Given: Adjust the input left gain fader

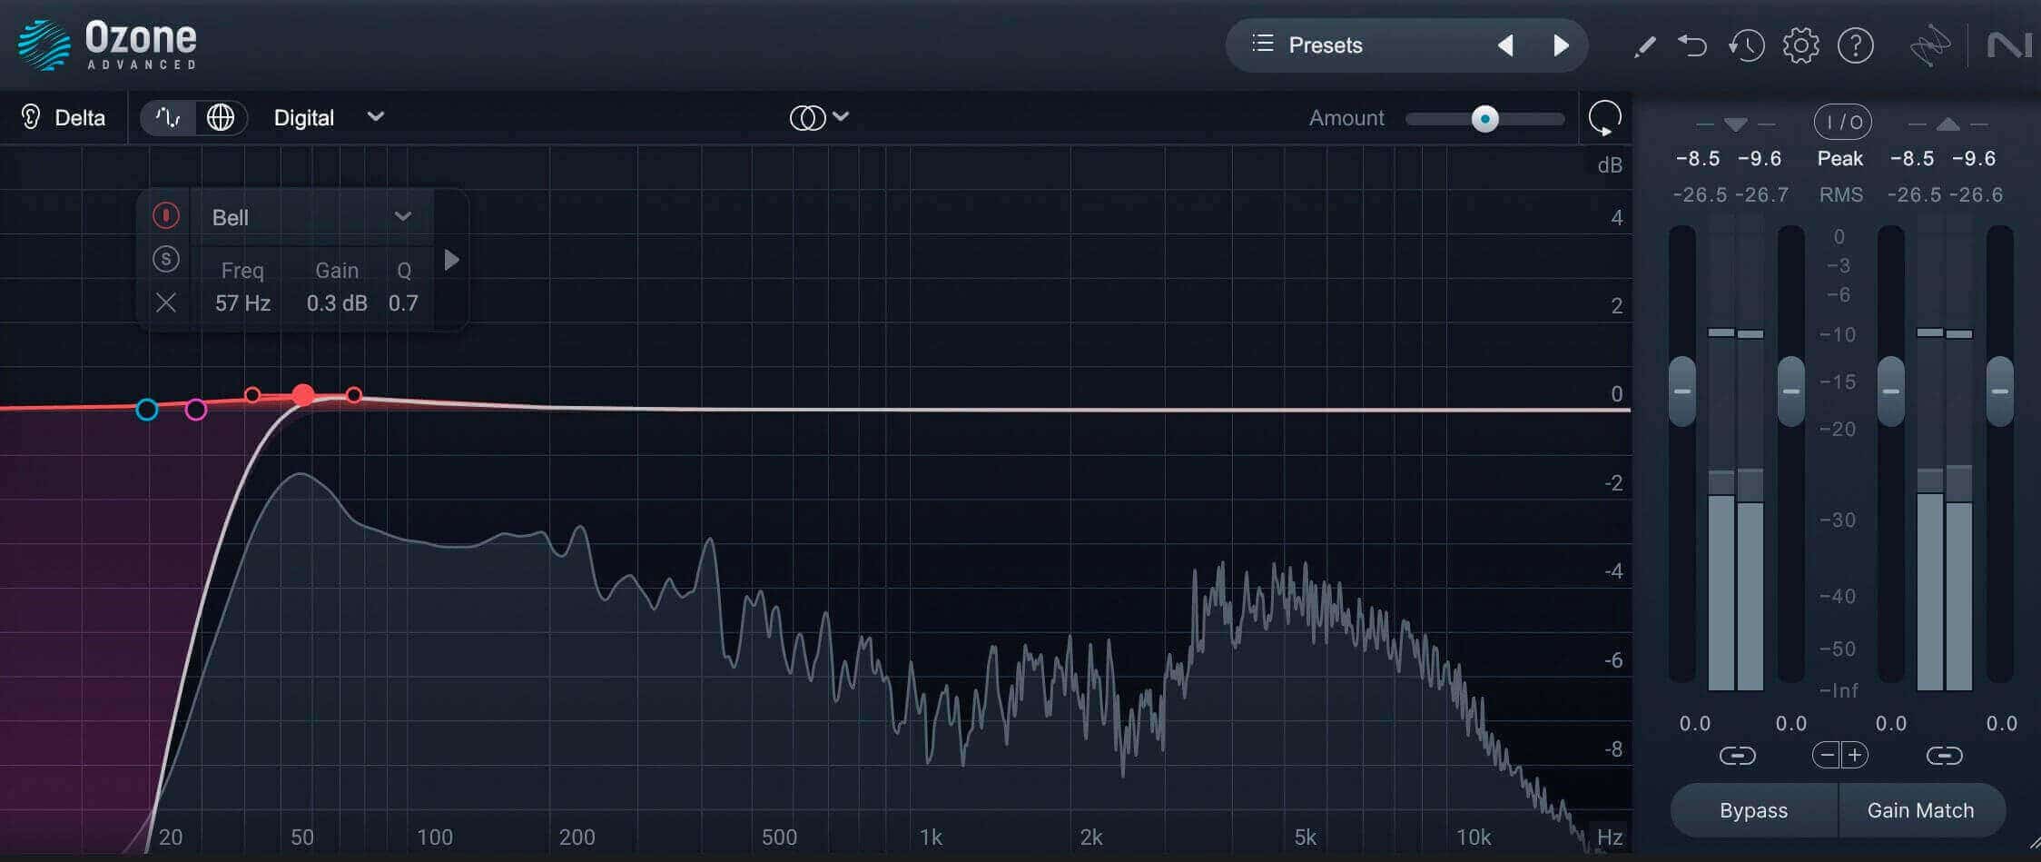Looking at the screenshot, I should (1682, 391).
